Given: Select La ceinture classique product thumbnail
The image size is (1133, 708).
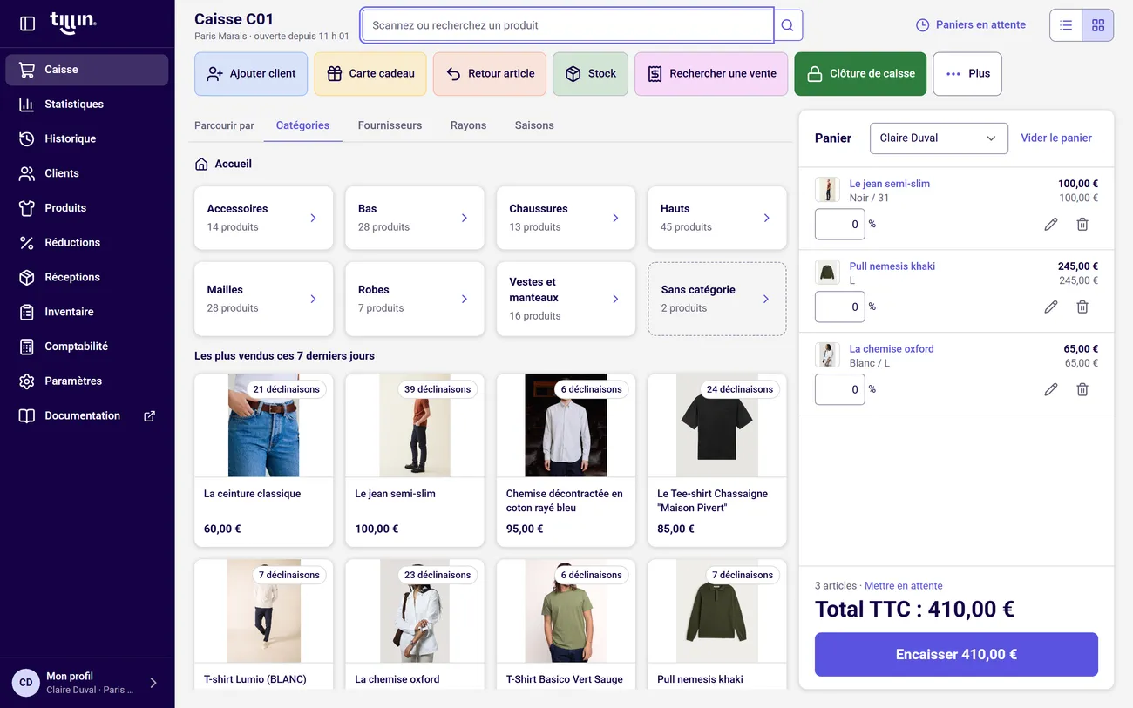Looking at the screenshot, I should [263, 425].
